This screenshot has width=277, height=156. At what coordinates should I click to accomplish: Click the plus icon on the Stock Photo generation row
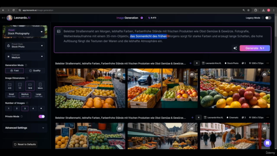click(190, 63)
